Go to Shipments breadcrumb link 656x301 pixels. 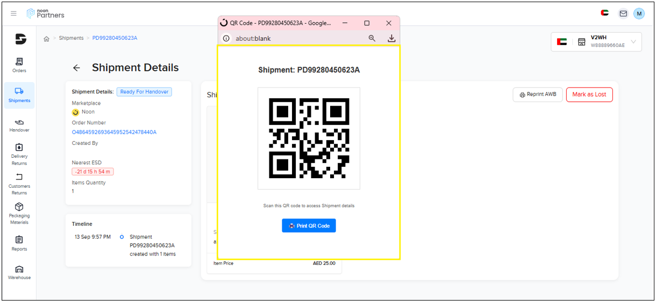point(71,38)
